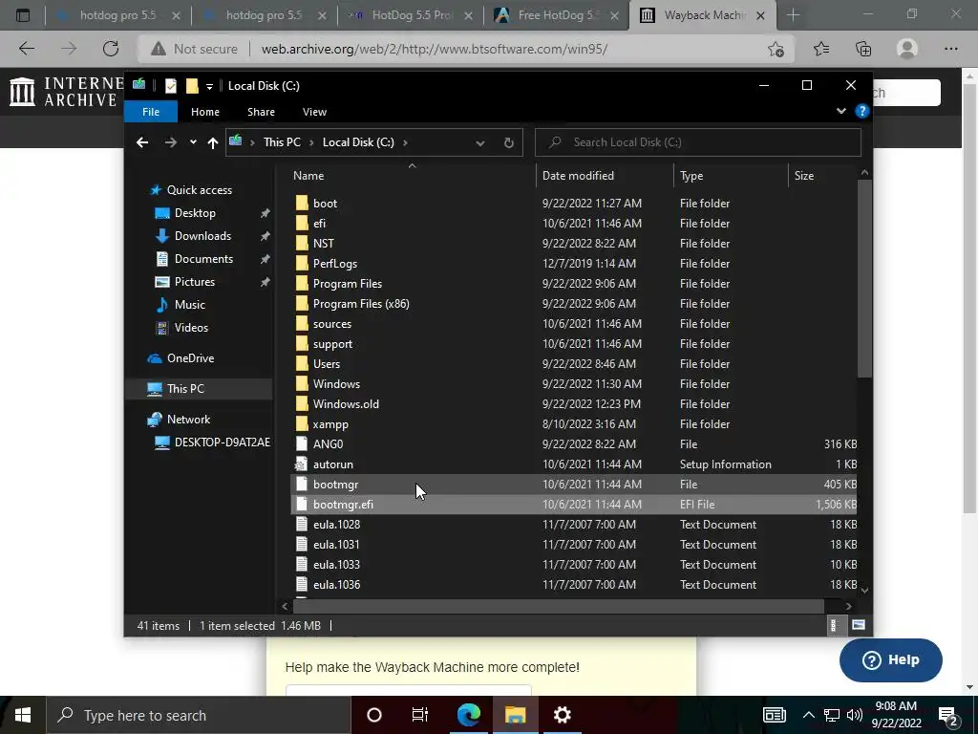Switch to large icons view in status bar
This screenshot has width=978, height=734.
tap(859, 625)
